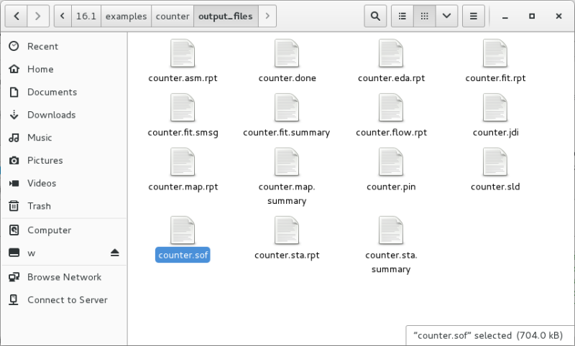Select counter.eda.rpt file icon

tap(391, 53)
